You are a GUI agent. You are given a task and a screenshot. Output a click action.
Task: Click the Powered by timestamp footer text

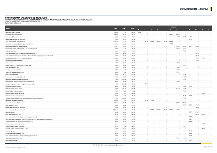15,147
